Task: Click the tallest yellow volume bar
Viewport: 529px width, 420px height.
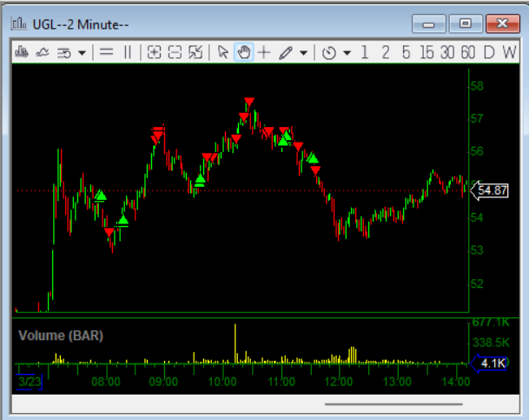Action: pos(235,343)
